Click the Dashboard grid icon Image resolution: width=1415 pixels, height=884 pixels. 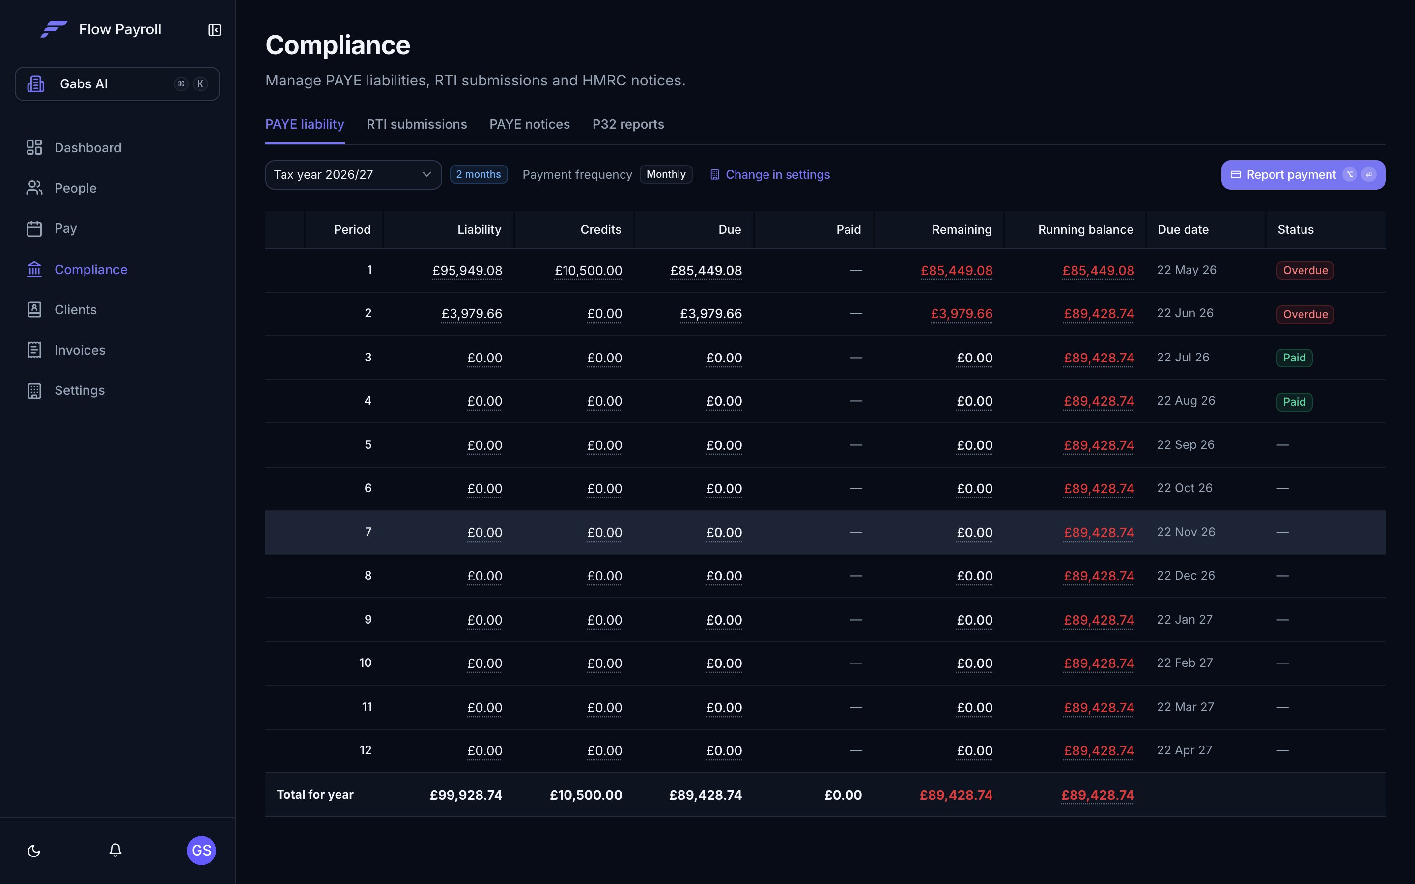(34, 147)
